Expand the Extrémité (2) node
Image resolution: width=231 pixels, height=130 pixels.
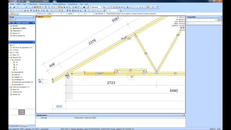tap(10, 72)
